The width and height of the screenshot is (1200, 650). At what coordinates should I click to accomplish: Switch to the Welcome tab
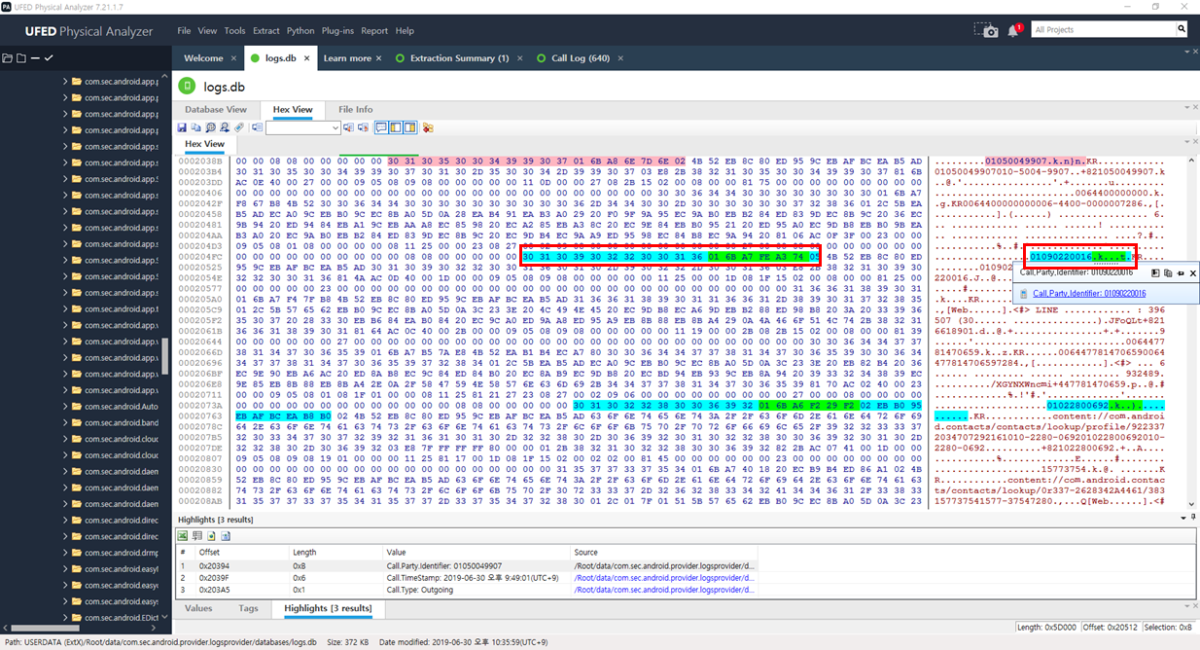203,58
